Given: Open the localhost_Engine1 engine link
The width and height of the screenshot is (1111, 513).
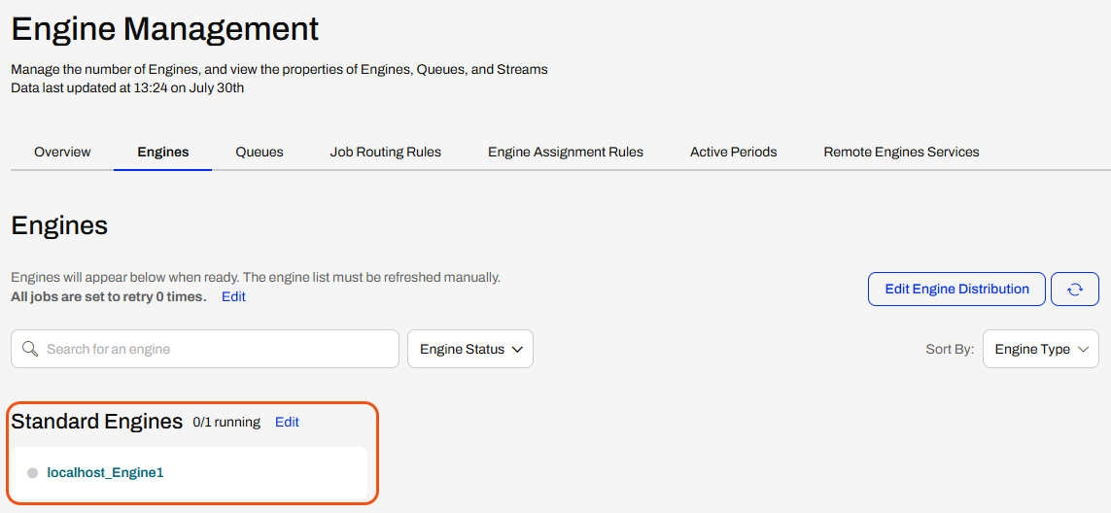Looking at the screenshot, I should (x=106, y=472).
